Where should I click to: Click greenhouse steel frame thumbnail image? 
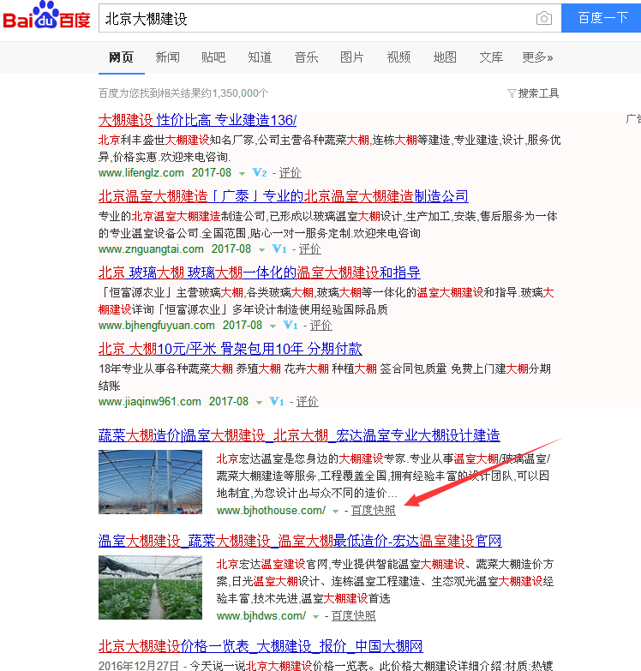point(150,482)
